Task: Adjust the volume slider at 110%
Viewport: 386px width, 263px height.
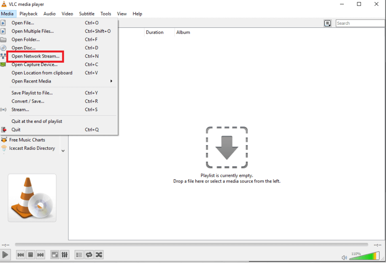Action: [364, 256]
